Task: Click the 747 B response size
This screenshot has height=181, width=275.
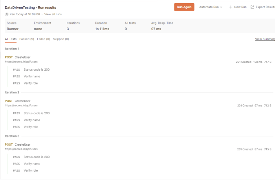Action: [x=268, y=62]
